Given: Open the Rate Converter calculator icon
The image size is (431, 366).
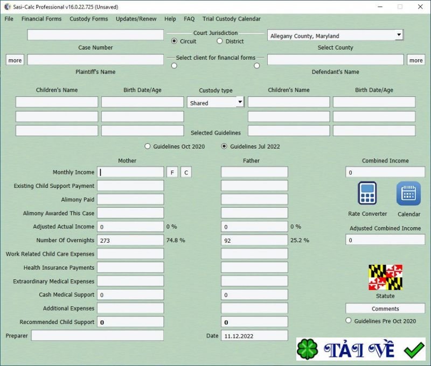Looking at the screenshot, I should (367, 193).
